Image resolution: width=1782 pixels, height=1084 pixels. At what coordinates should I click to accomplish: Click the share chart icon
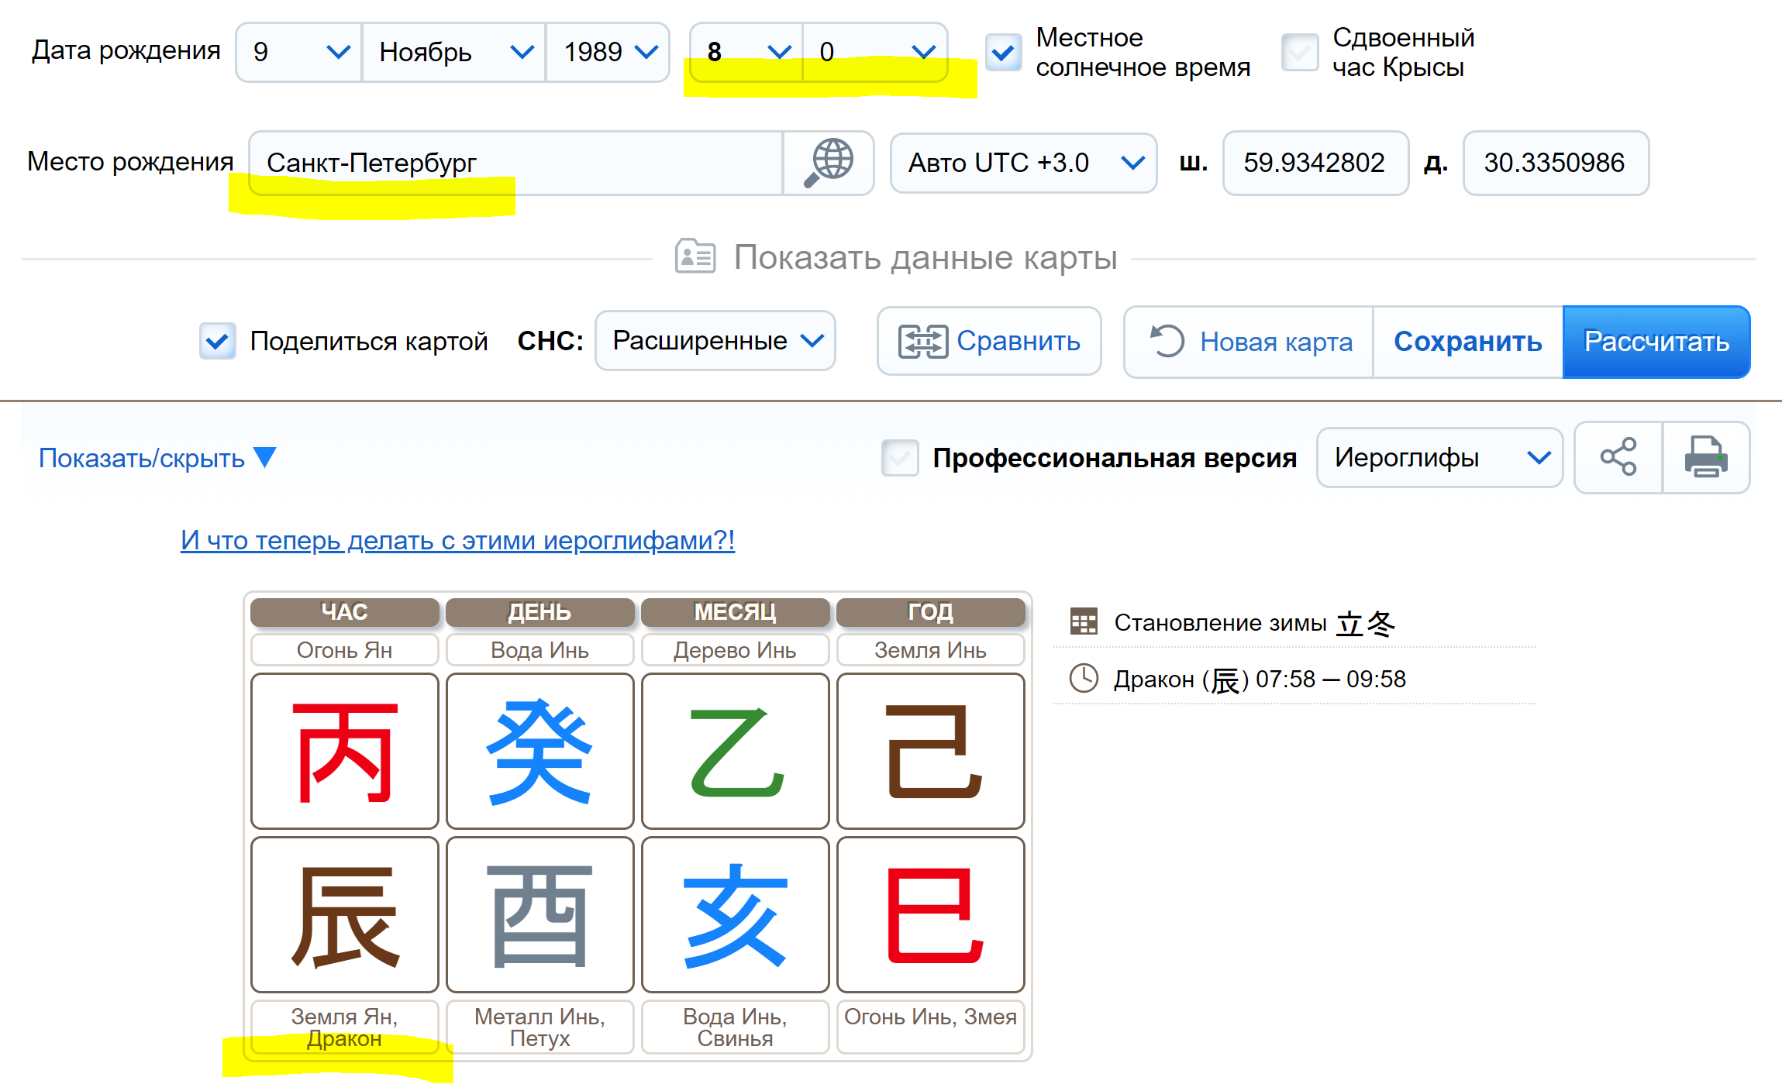tap(1618, 457)
